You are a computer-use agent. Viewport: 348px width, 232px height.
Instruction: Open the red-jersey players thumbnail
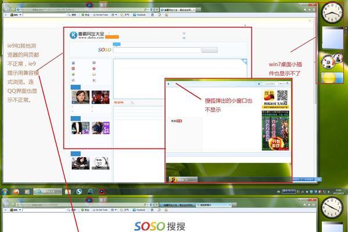101,97
